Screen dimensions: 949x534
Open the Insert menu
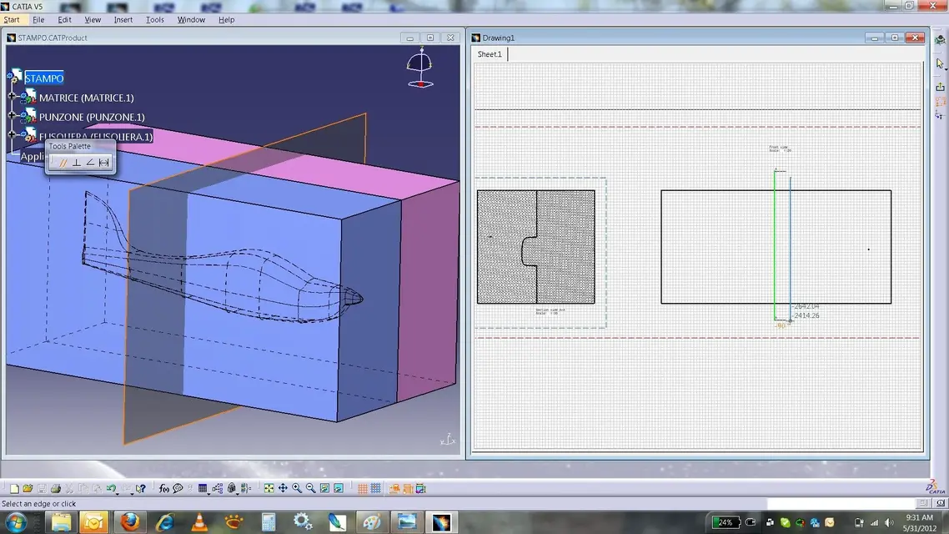123,19
